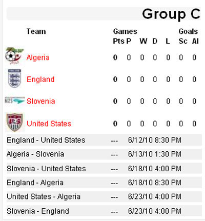The height and width of the screenshot is (221, 205).
Task: Click the Algeria football federation logo
Action: pos(14,56)
